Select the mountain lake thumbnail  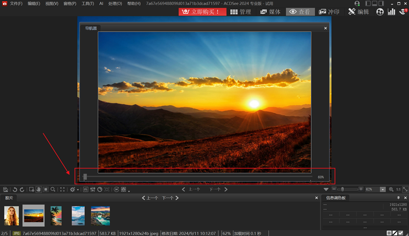click(78, 216)
